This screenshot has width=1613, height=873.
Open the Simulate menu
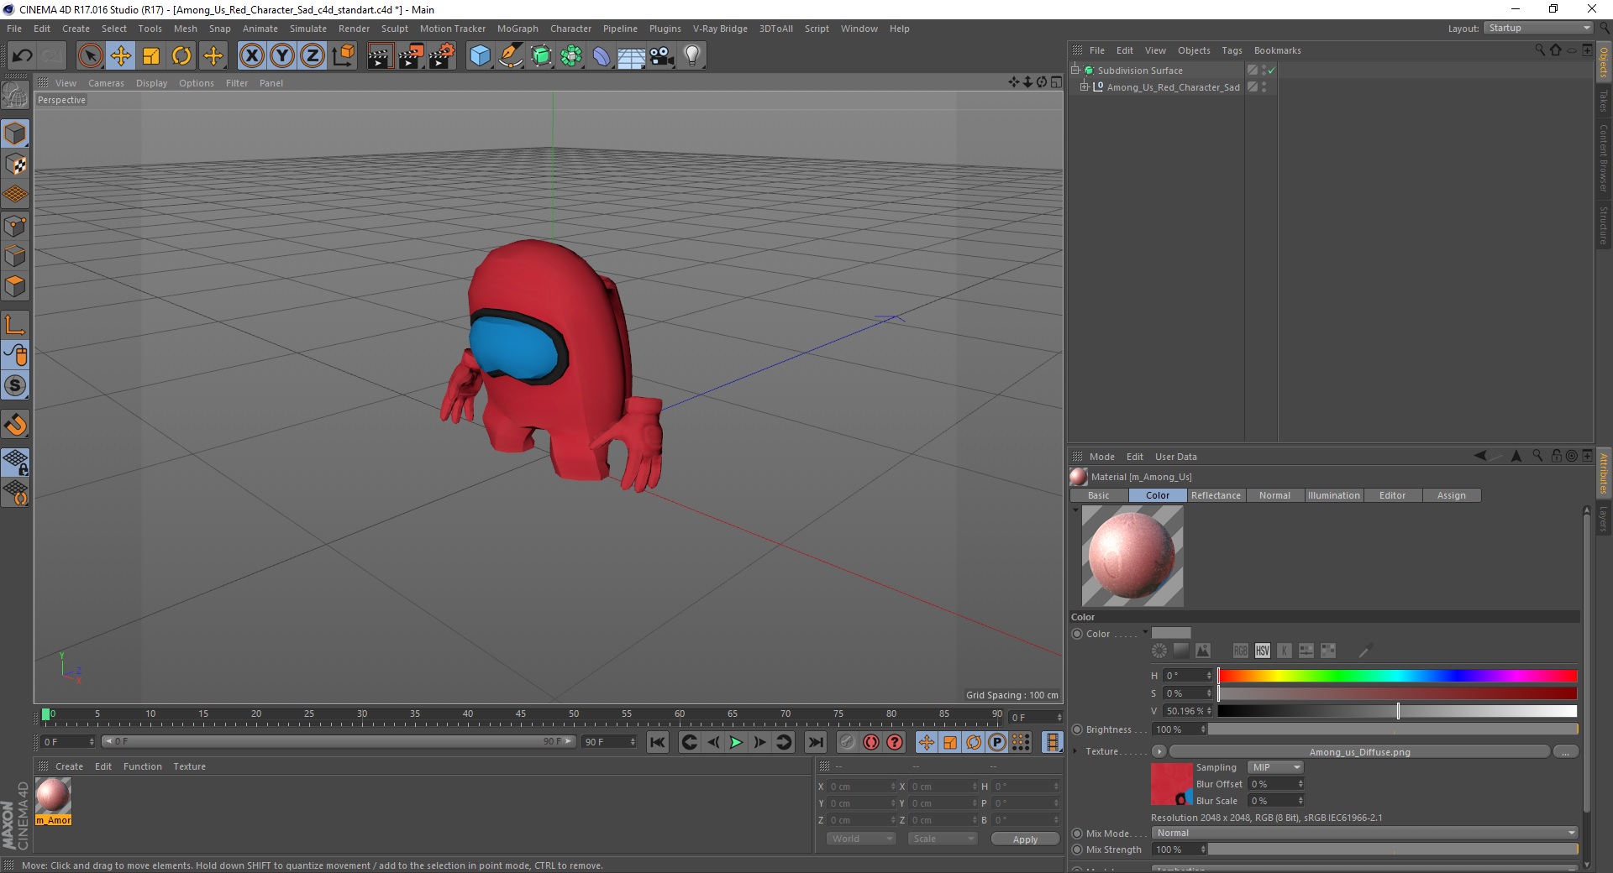(308, 29)
